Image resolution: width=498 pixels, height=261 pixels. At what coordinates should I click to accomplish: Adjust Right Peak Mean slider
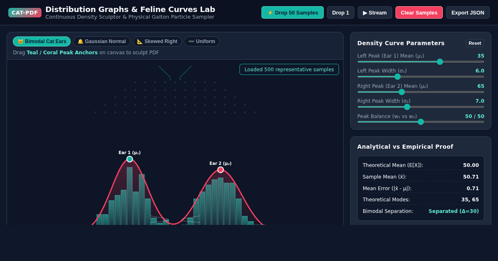coord(421,92)
